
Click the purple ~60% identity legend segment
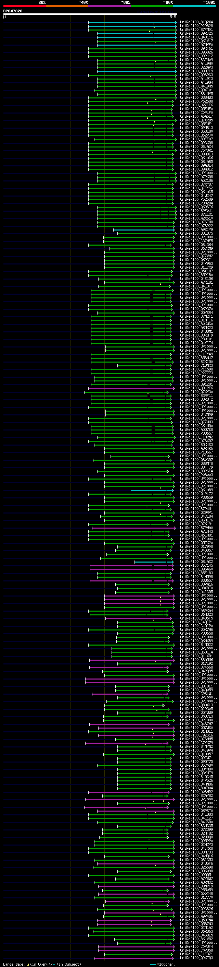110,6
